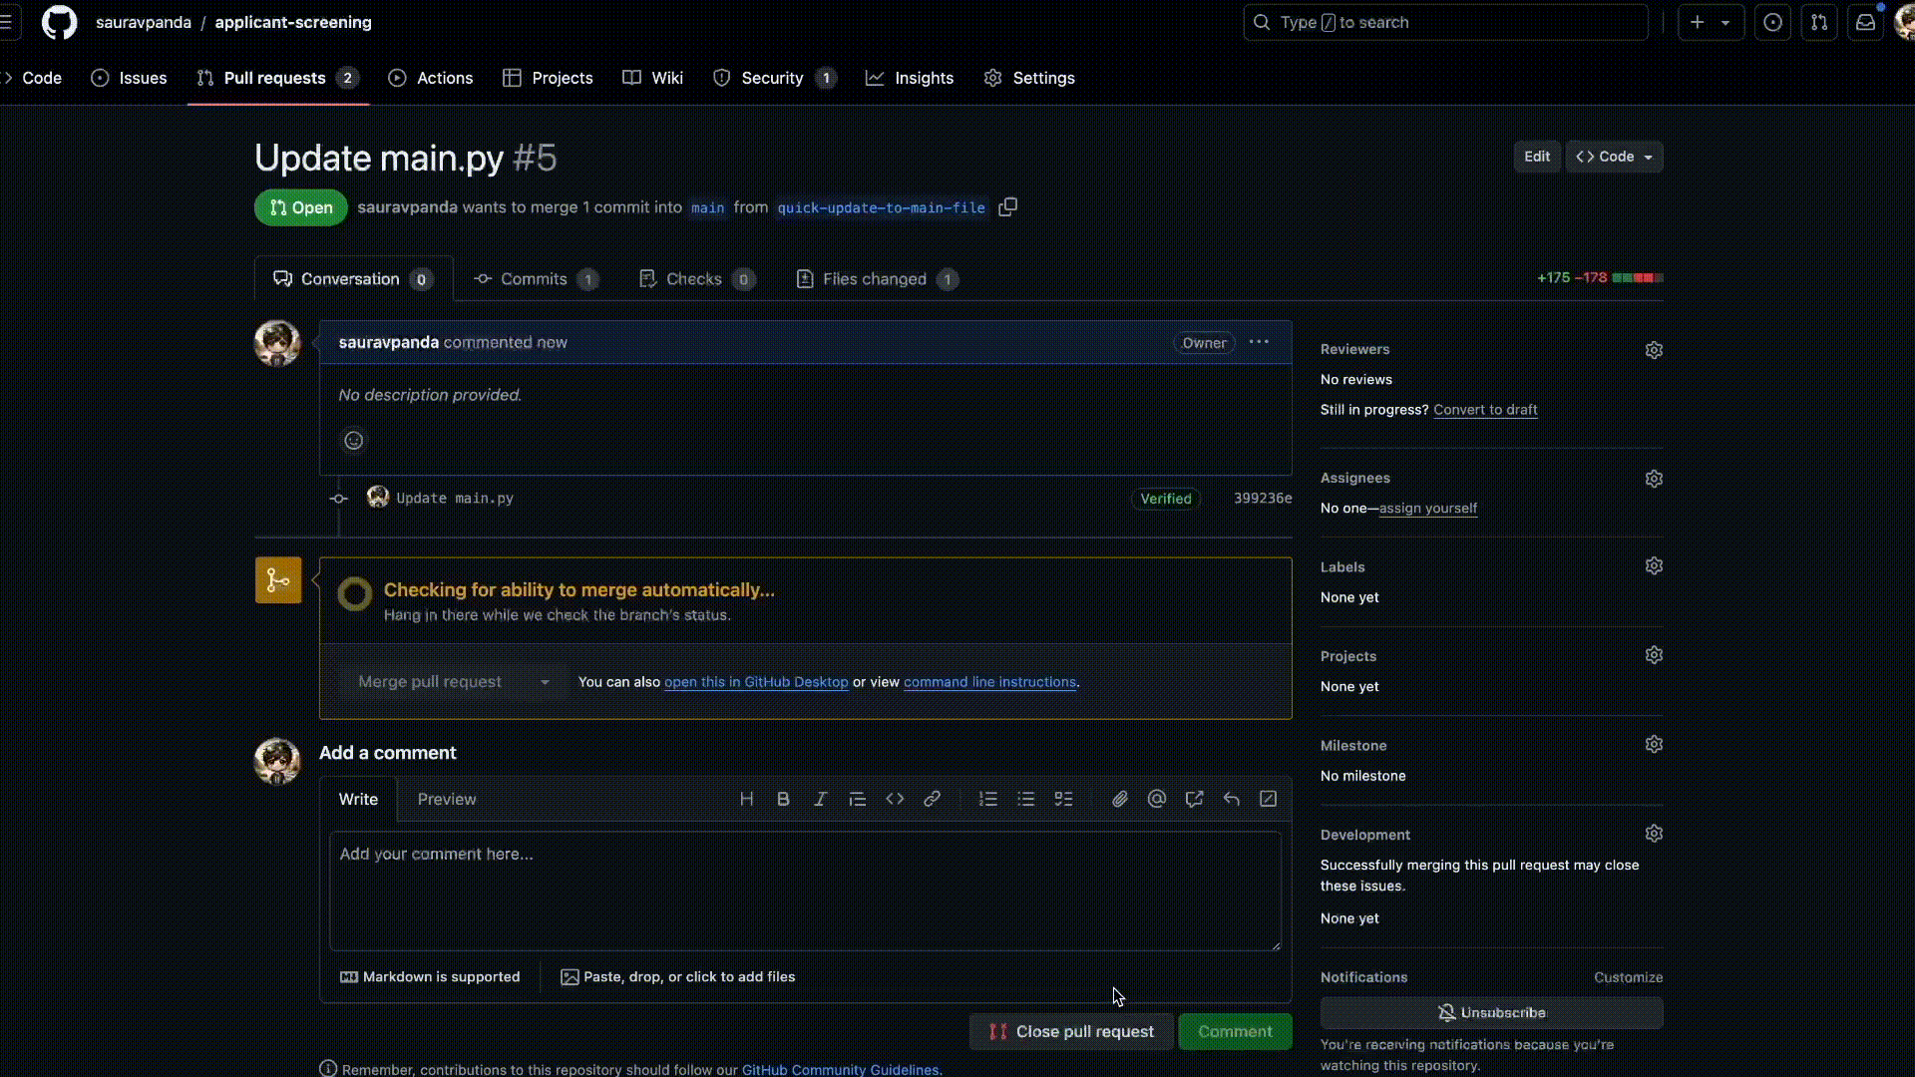Open the Merge pull request dropdown
Image resolution: width=1915 pixels, height=1077 pixels.
(545, 681)
